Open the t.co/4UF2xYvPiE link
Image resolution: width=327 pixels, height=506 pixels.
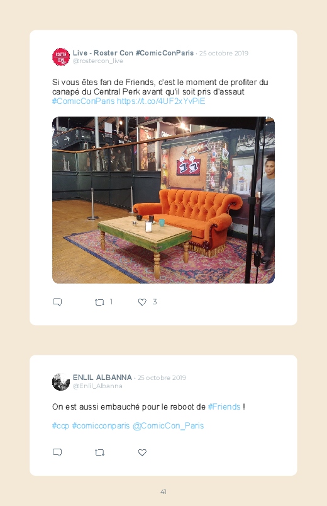click(161, 101)
